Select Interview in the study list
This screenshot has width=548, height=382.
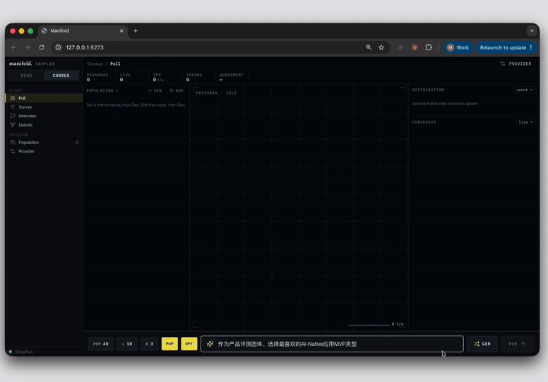pos(44,116)
